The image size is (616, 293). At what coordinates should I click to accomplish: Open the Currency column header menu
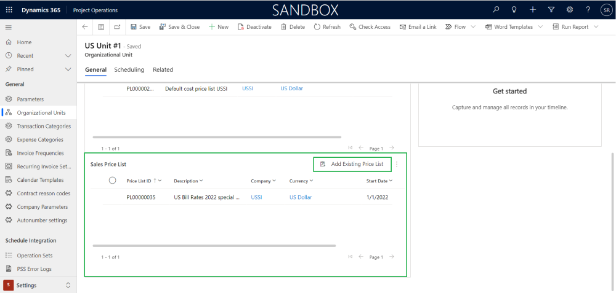(x=301, y=181)
